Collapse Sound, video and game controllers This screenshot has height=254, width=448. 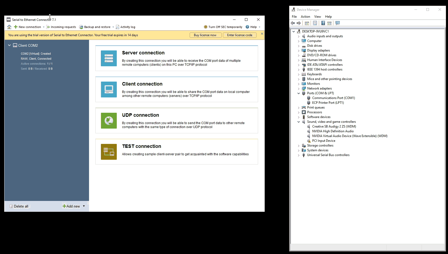tap(299, 122)
